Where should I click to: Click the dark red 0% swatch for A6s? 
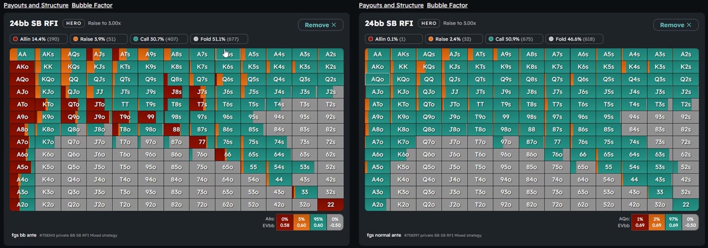284,221
